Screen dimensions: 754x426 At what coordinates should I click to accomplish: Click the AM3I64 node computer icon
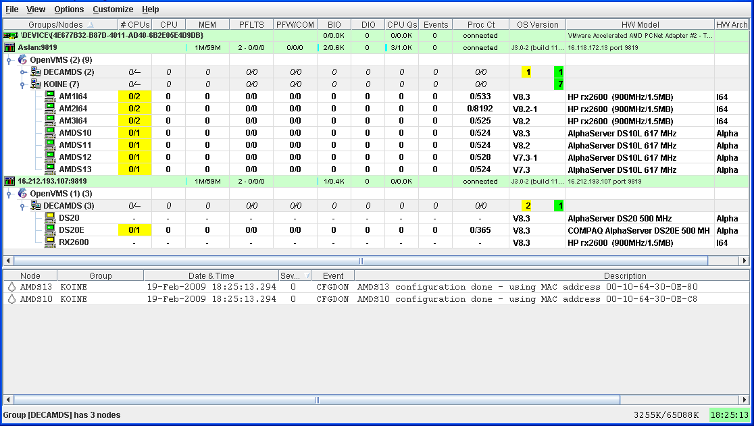(x=50, y=121)
